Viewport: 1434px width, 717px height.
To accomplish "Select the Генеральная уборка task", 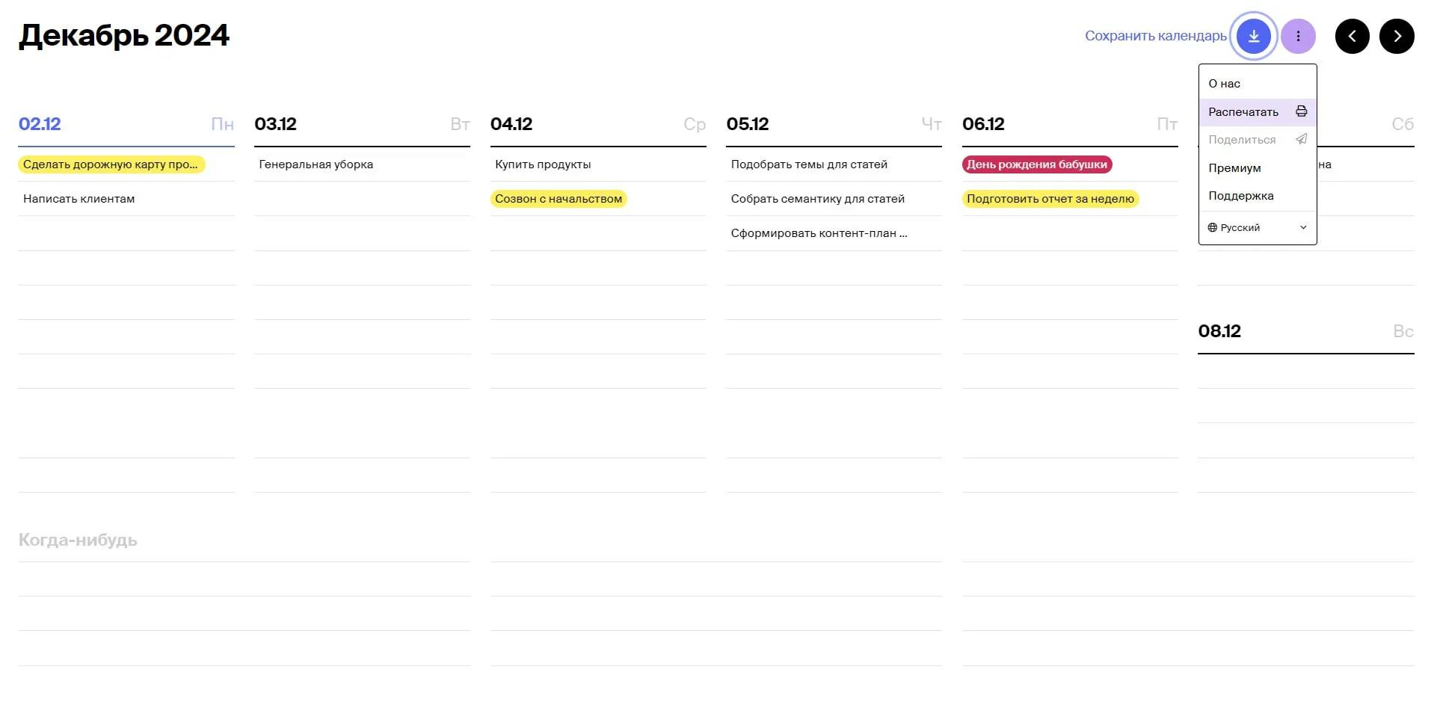I will pos(316,164).
